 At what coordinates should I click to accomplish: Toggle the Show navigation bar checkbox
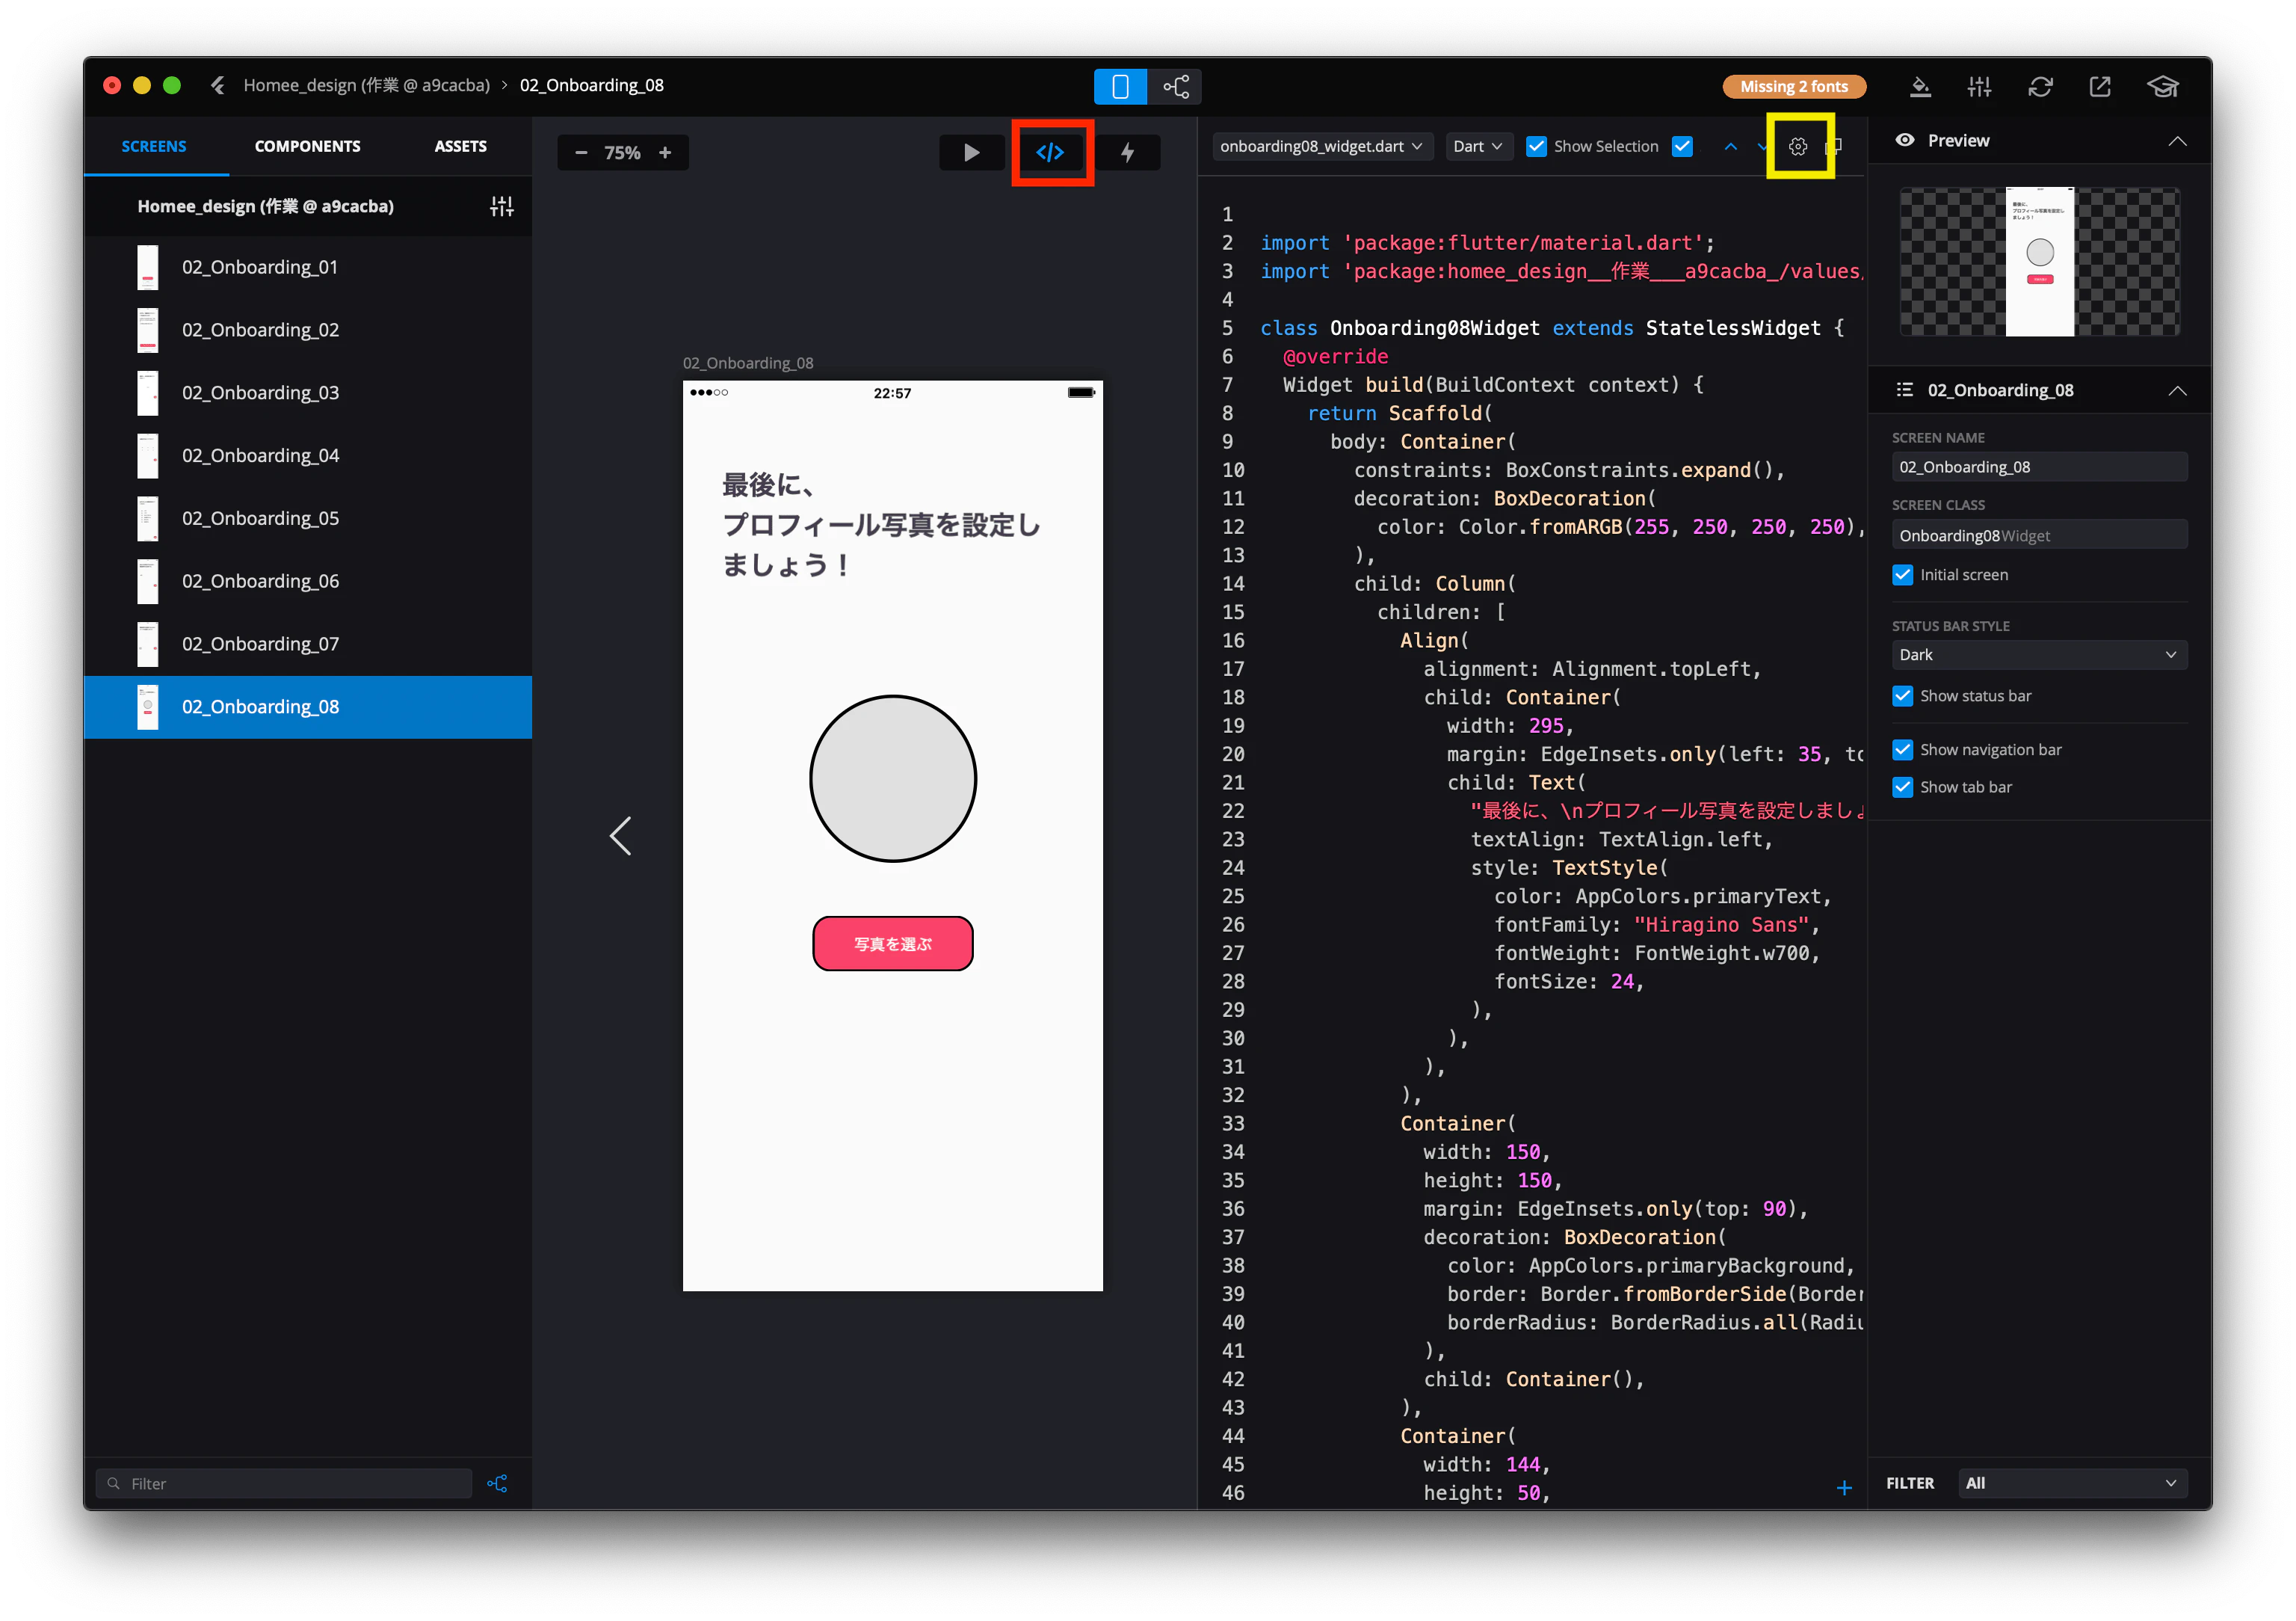(x=1903, y=751)
